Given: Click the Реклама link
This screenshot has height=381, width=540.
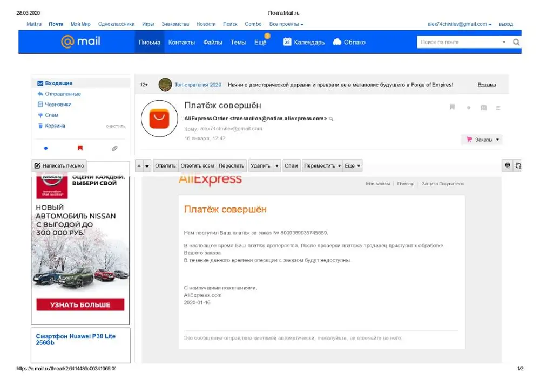Looking at the screenshot, I should point(487,85).
